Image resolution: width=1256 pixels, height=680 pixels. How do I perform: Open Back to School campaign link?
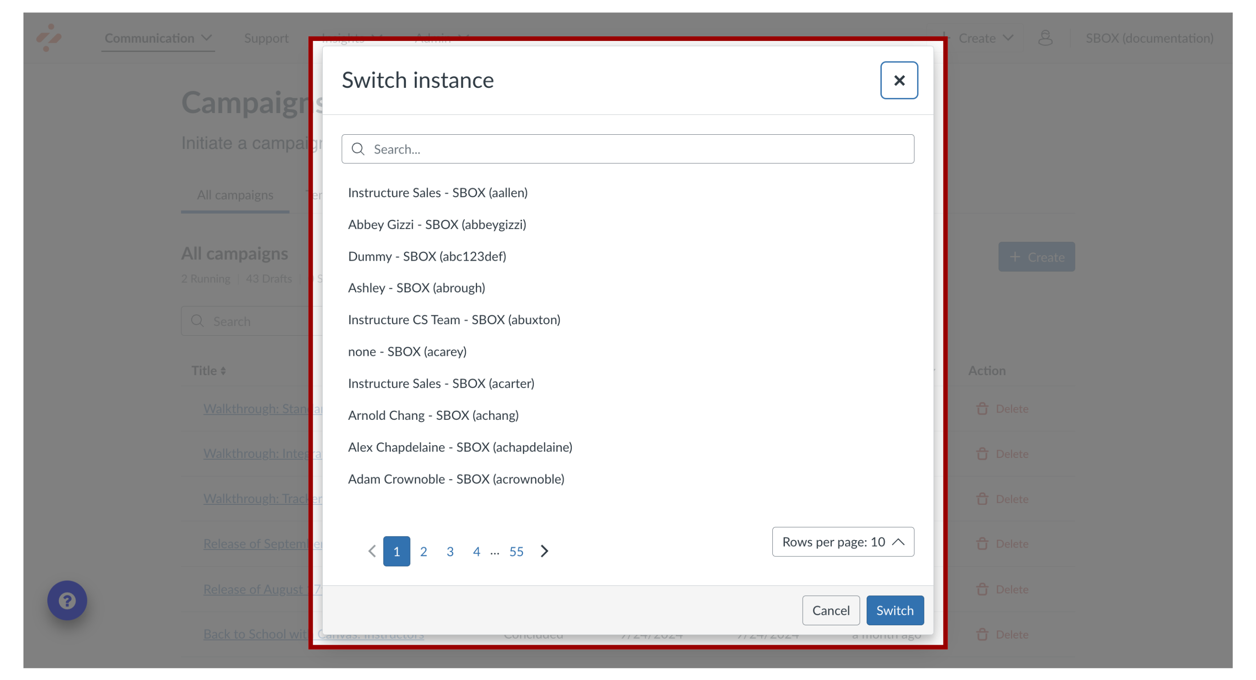314,634
